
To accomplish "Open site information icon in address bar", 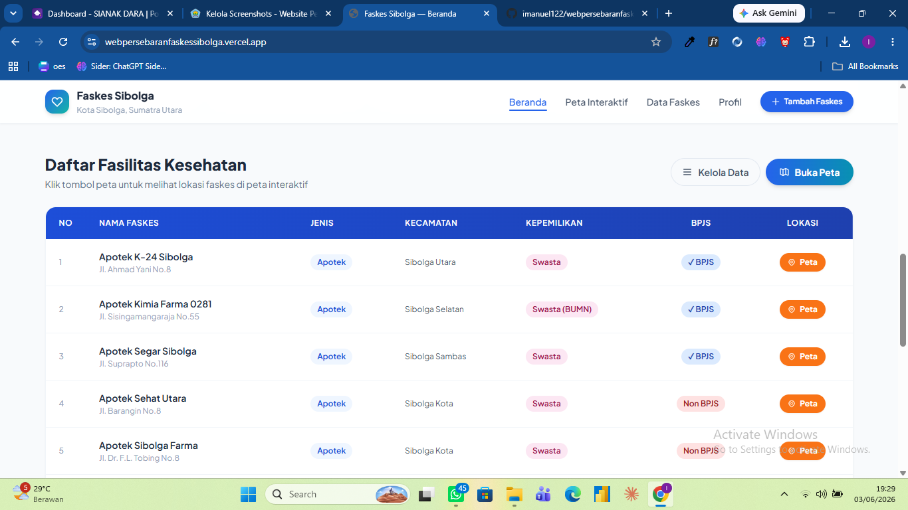I will [x=92, y=42].
